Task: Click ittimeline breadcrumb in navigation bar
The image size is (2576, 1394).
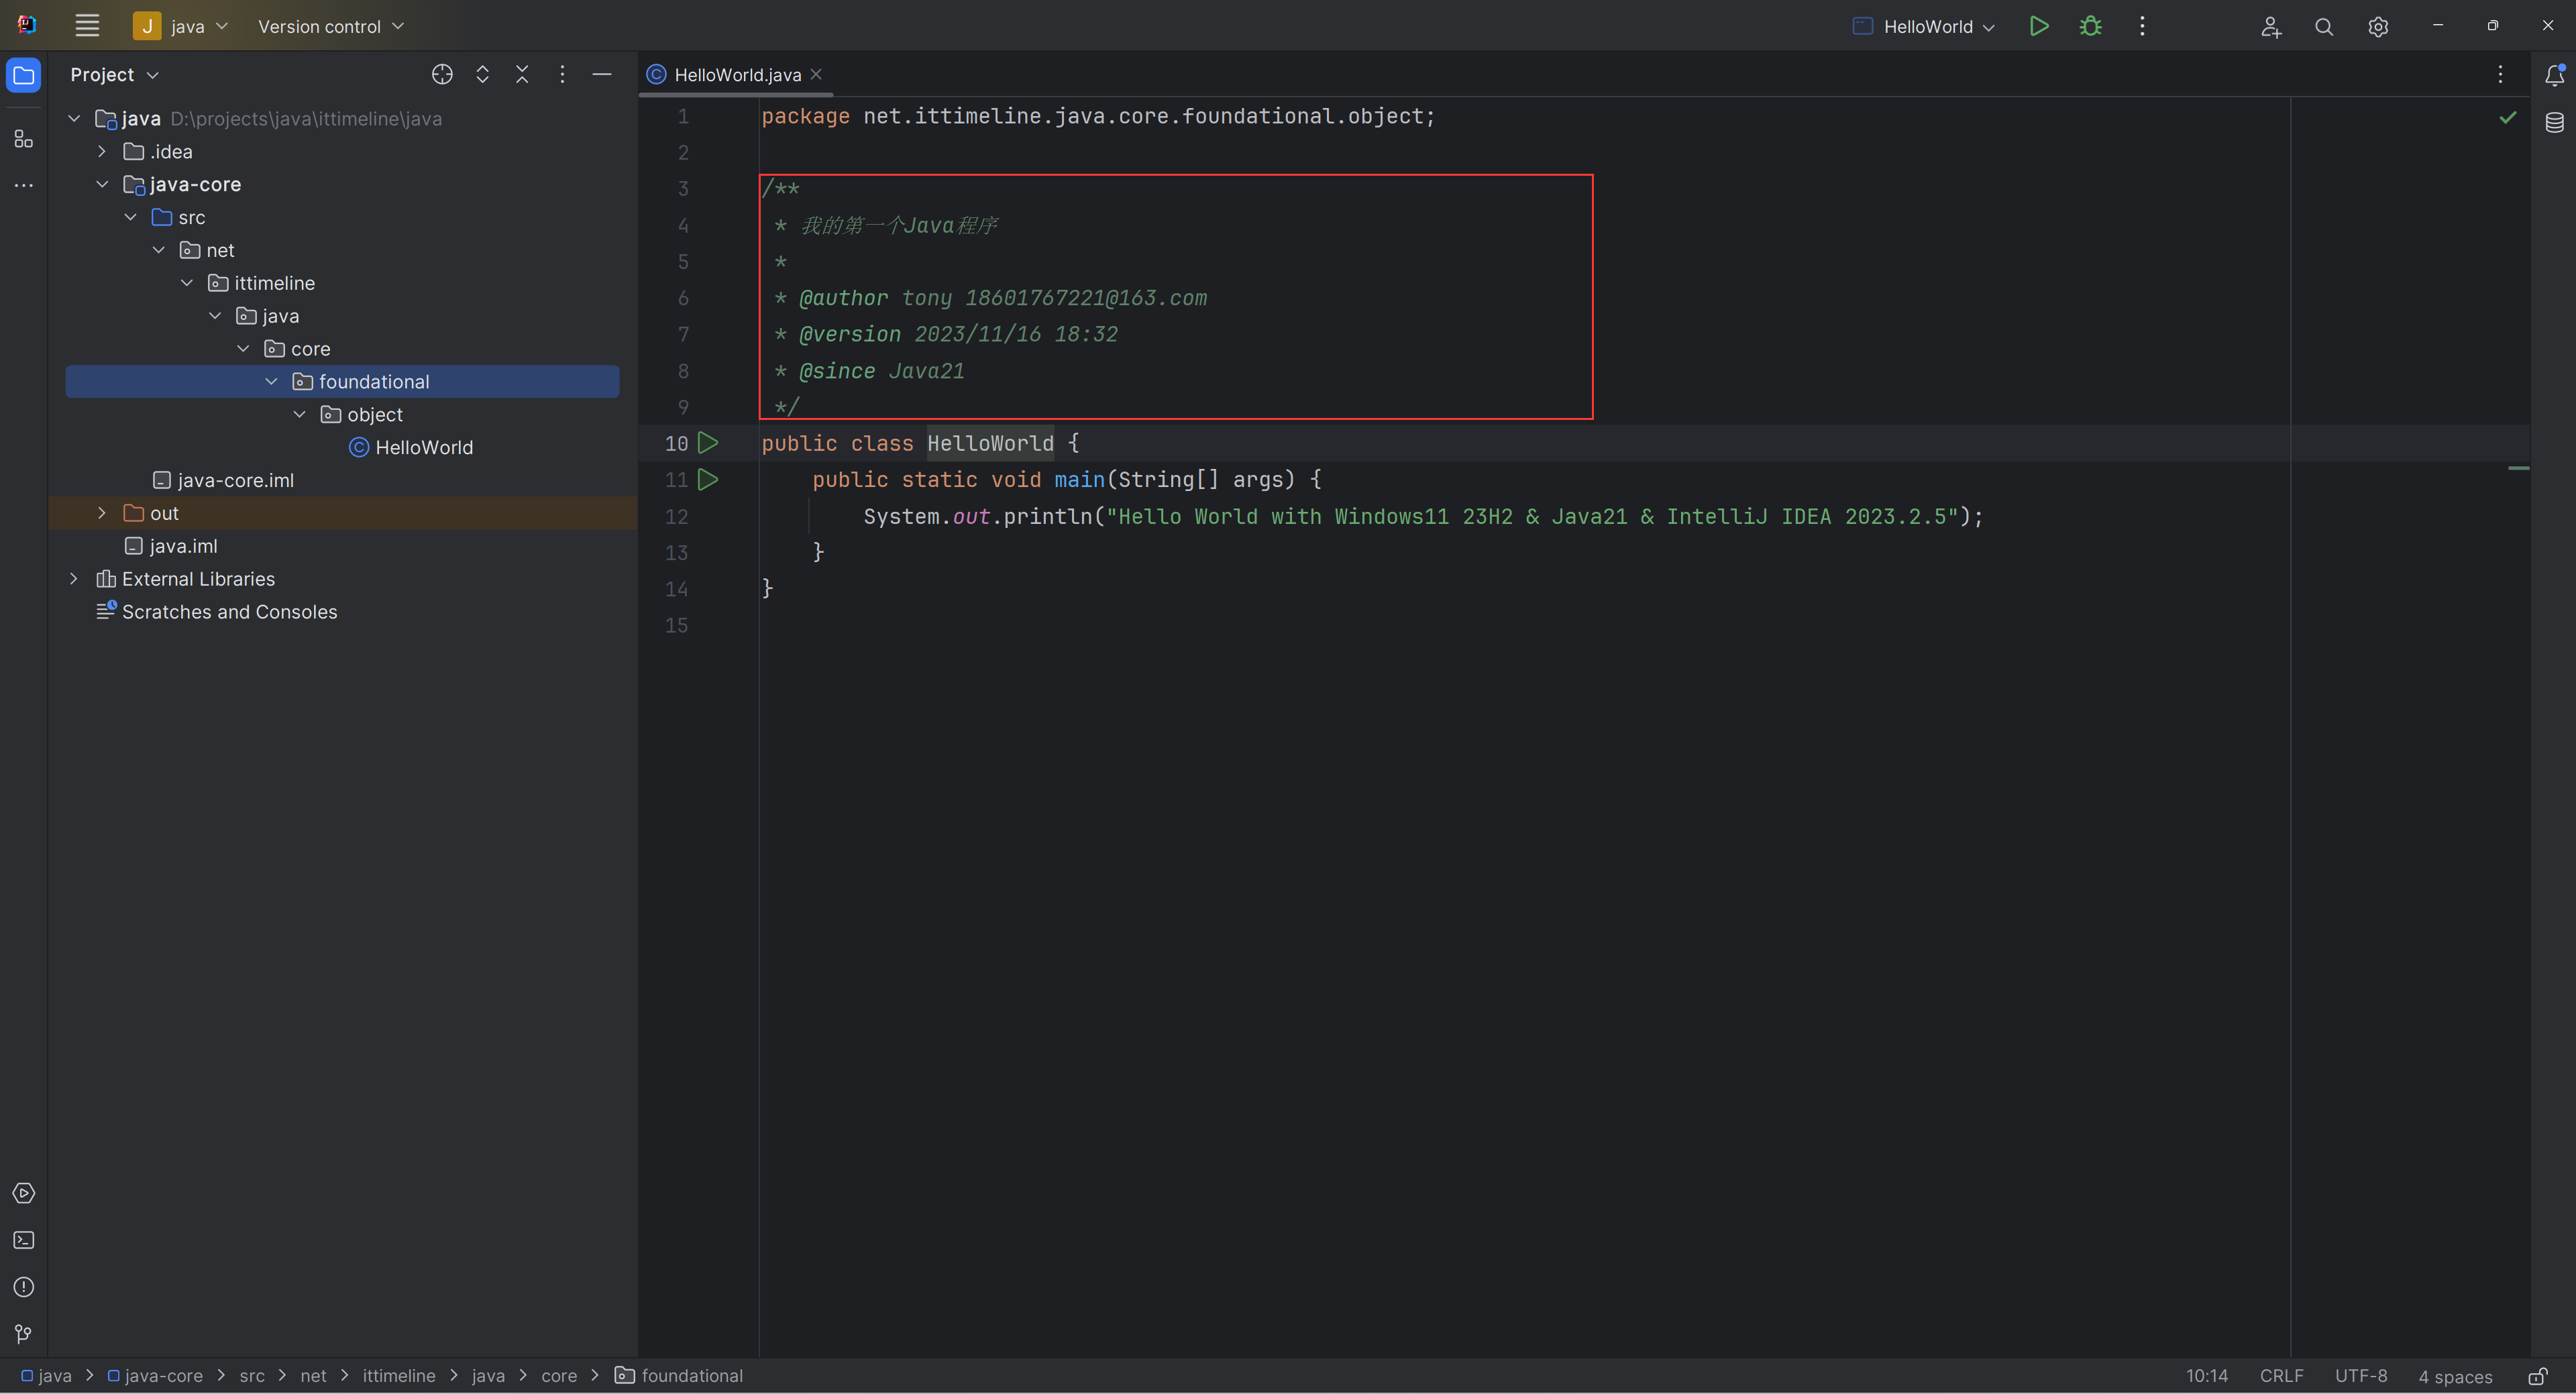Action: [x=399, y=1377]
